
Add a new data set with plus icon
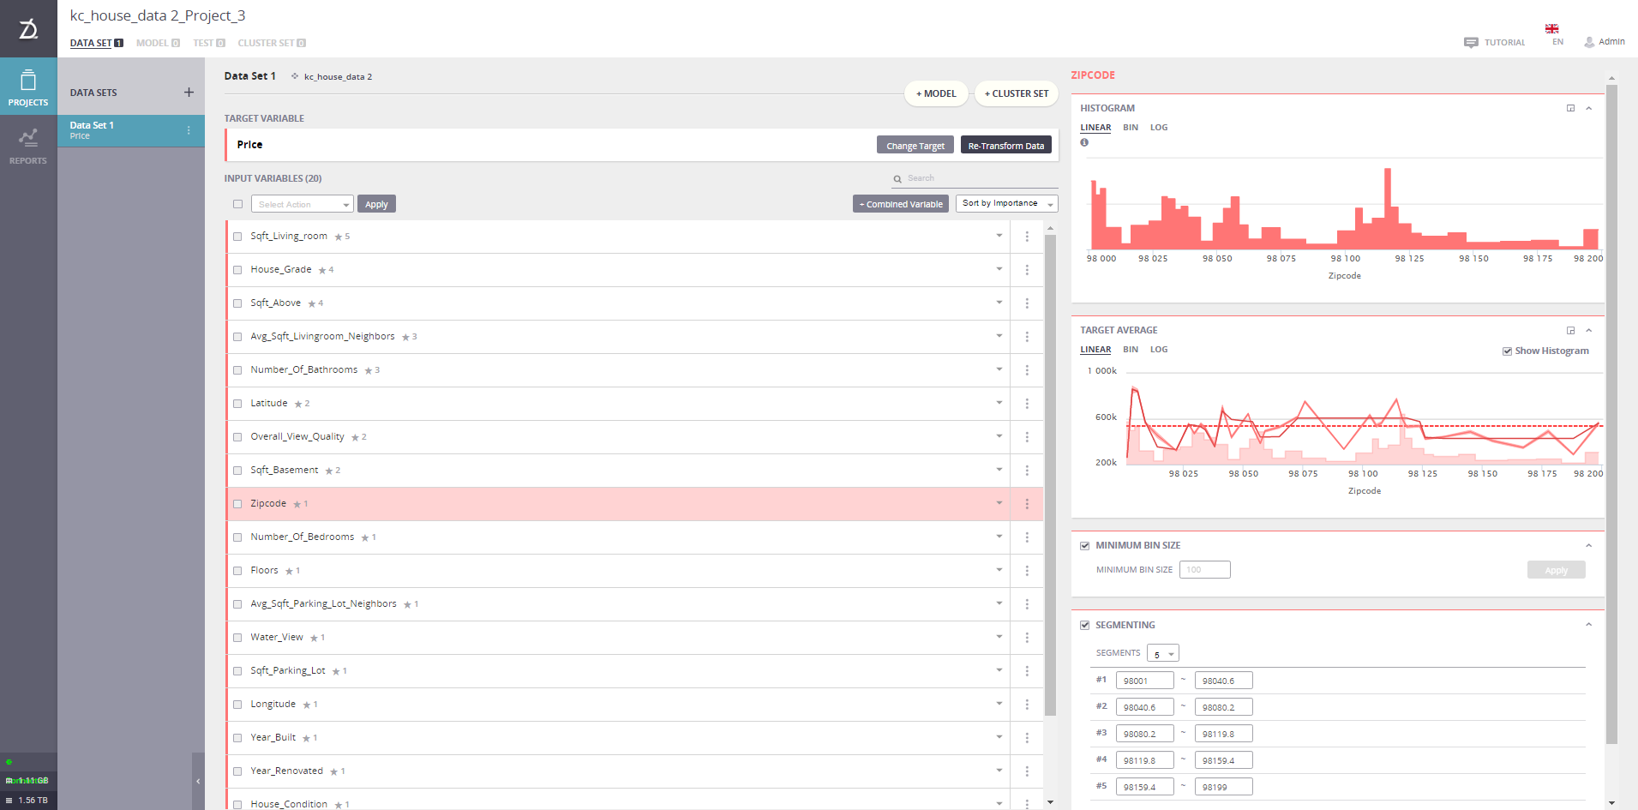[189, 93]
